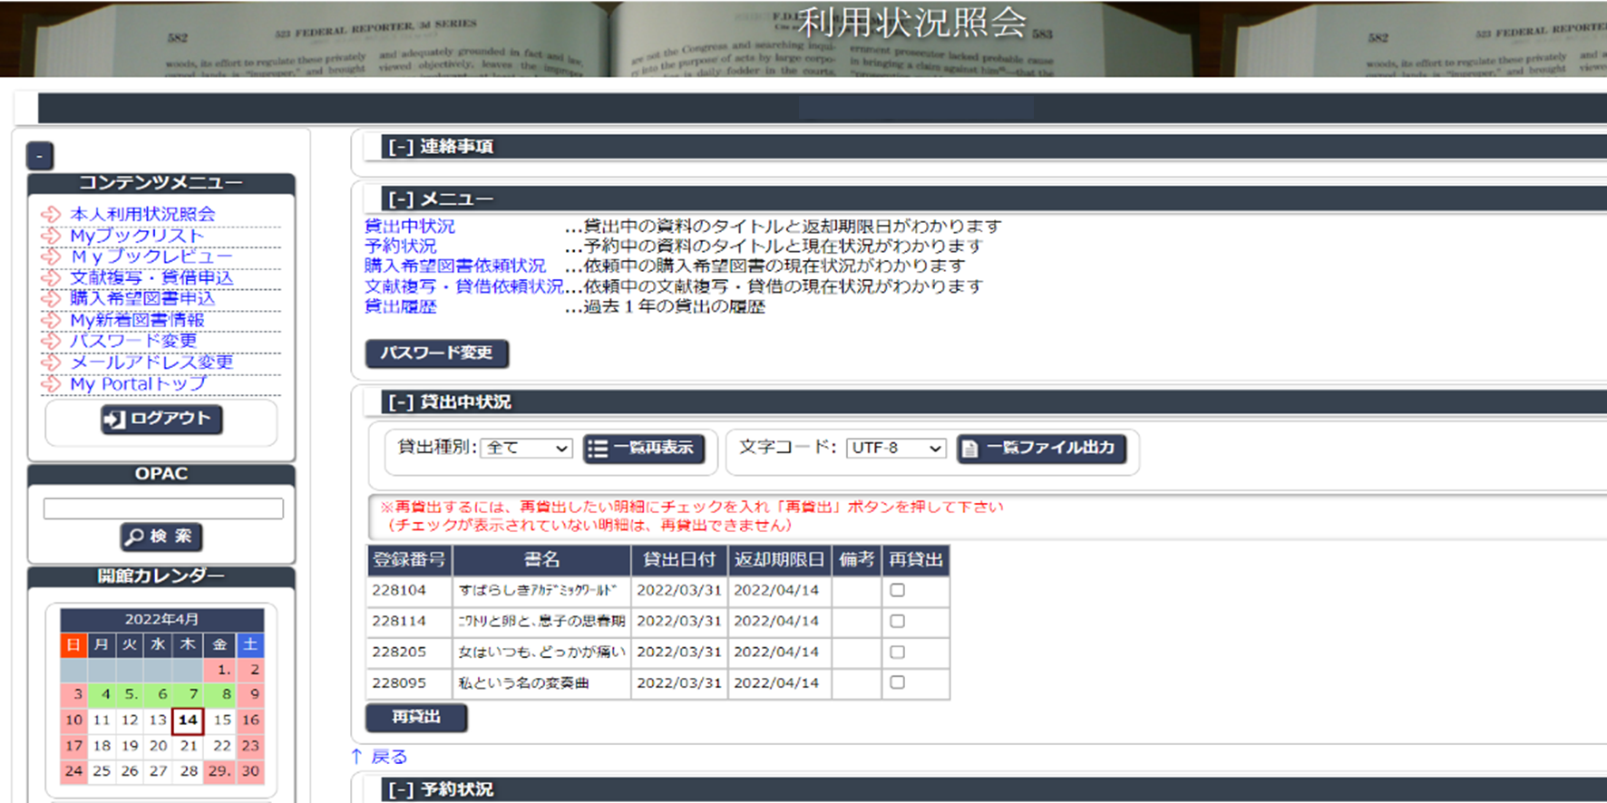Select April 14 in the calendar
The image size is (1607, 803).
pyautogui.click(x=188, y=721)
